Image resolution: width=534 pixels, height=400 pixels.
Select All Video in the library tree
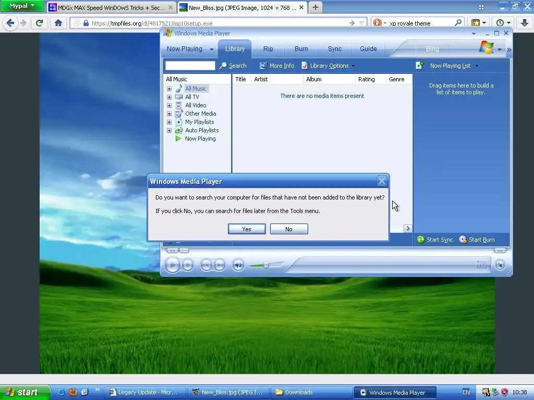click(196, 105)
